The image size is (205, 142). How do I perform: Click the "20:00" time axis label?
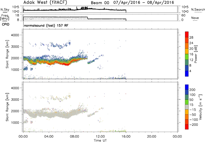[x=151, y=137]
